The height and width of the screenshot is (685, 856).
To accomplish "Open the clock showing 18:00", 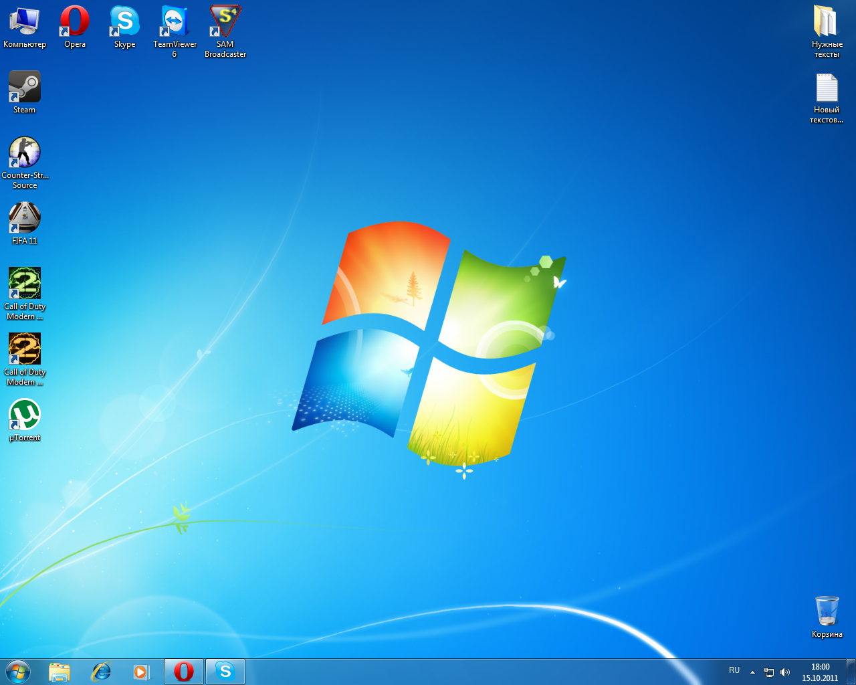I will tap(820, 672).
